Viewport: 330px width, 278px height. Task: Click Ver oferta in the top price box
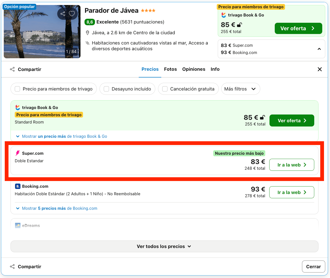click(298, 28)
